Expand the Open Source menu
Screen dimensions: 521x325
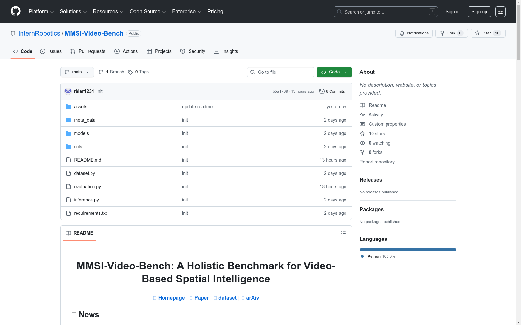[x=148, y=12]
